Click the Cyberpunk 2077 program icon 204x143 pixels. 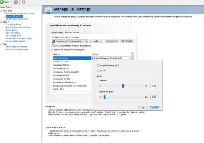[x=54, y=41]
